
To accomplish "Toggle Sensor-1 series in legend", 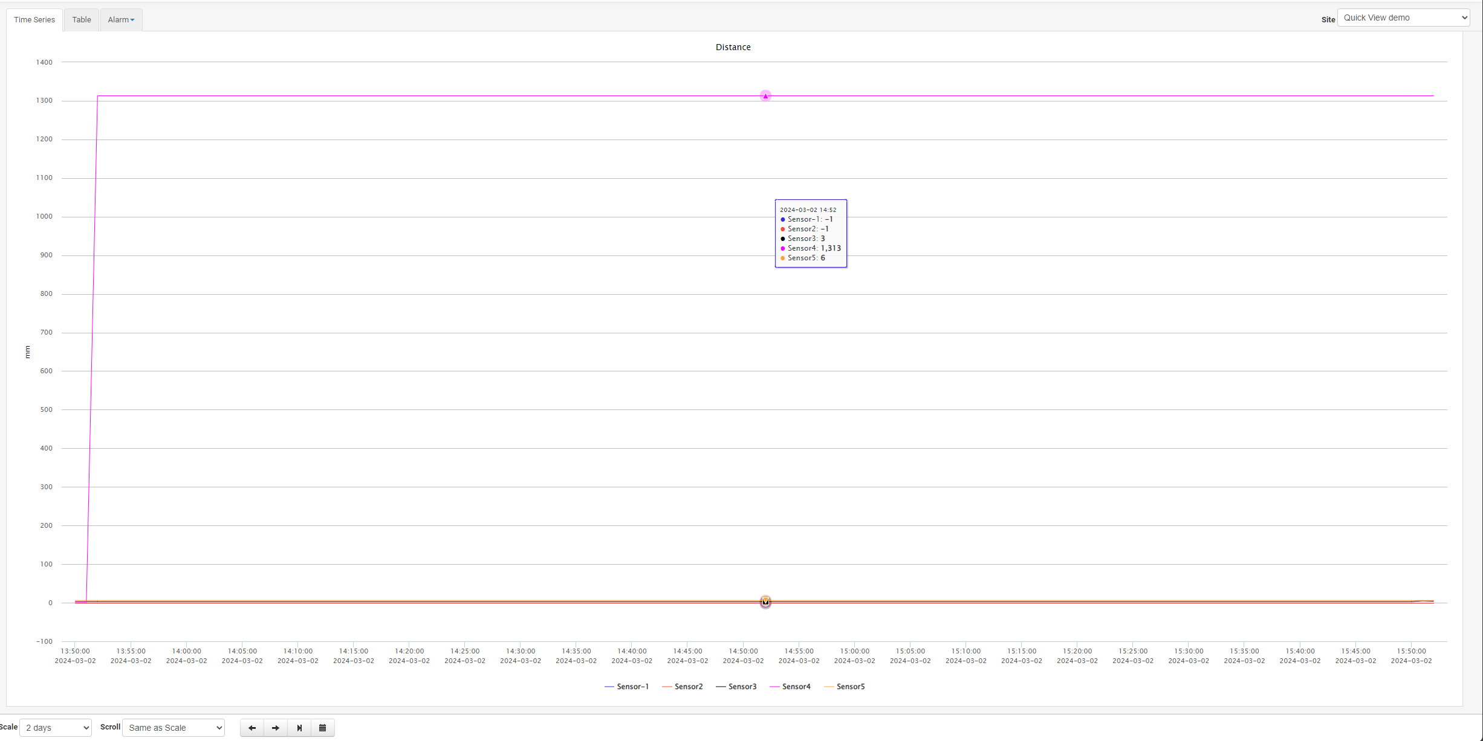I will tap(632, 687).
